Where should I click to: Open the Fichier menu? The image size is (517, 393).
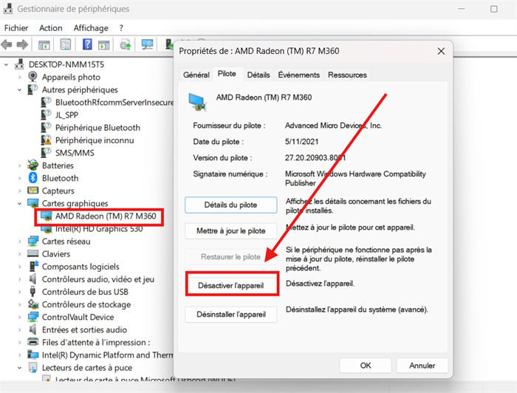(x=16, y=28)
